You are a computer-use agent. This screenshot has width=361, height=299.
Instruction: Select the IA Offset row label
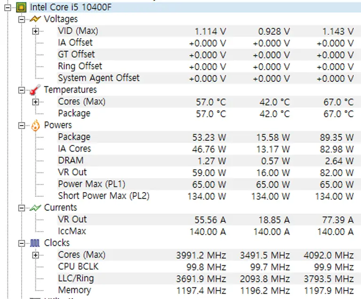tap(75, 43)
